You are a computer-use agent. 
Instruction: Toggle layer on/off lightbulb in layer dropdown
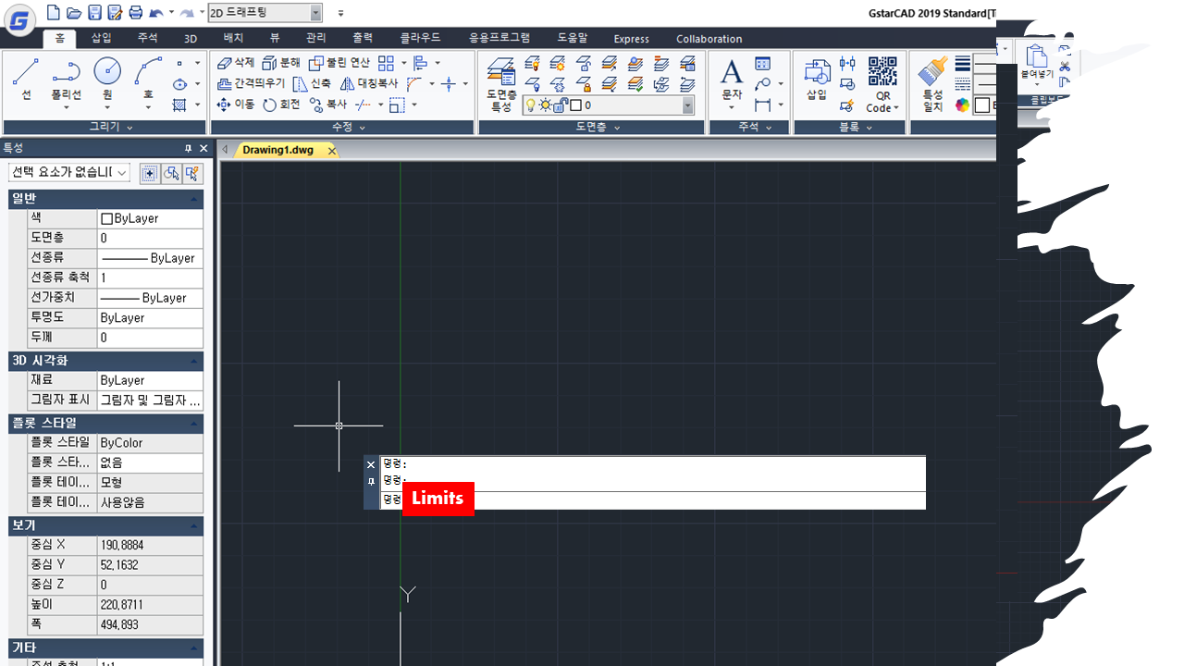pos(531,105)
